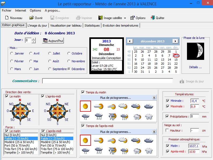Select mostly cloudy sun morning pictogram
213x160 pixels.
tap(123, 106)
